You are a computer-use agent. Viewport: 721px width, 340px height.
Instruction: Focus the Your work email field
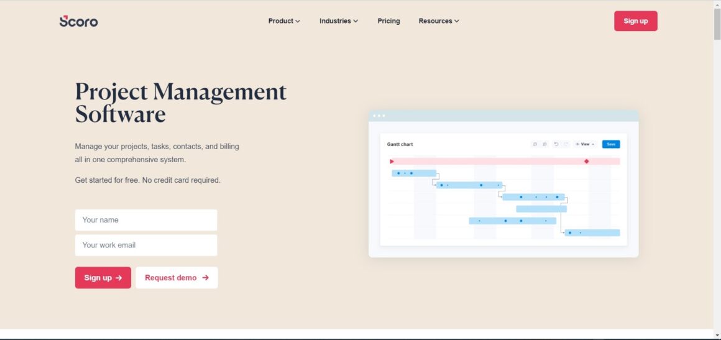(146, 246)
